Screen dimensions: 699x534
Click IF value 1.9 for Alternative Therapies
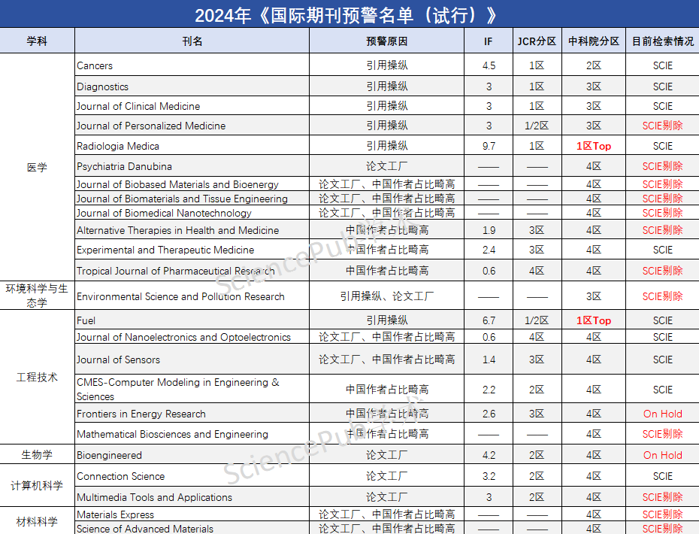489,230
